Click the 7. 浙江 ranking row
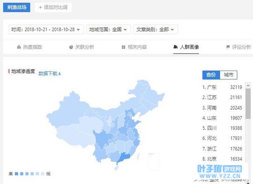The image size is (253, 184). point(223,149)
